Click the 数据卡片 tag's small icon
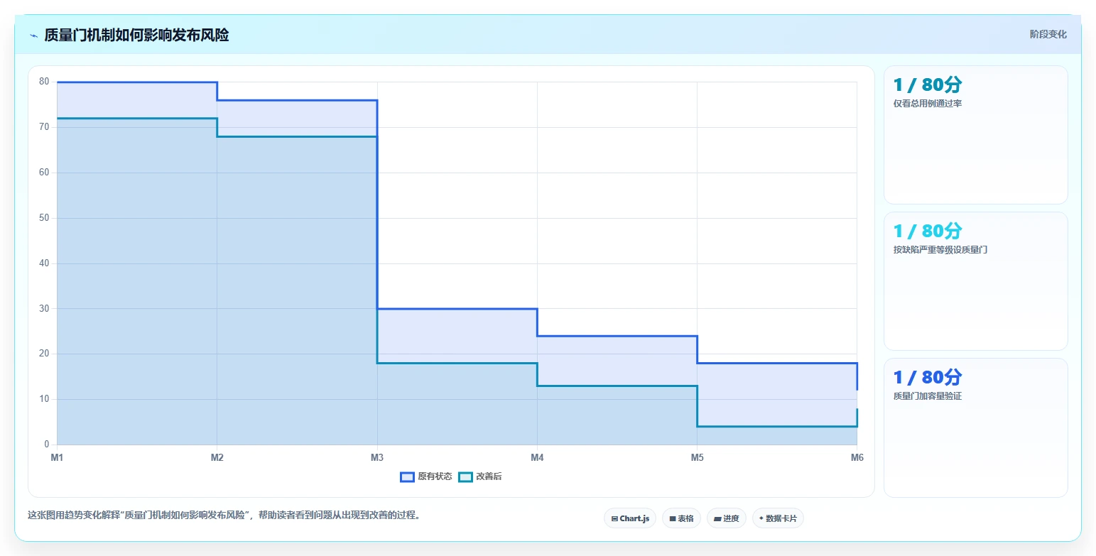1096x556 pixels. pos(761,518)
